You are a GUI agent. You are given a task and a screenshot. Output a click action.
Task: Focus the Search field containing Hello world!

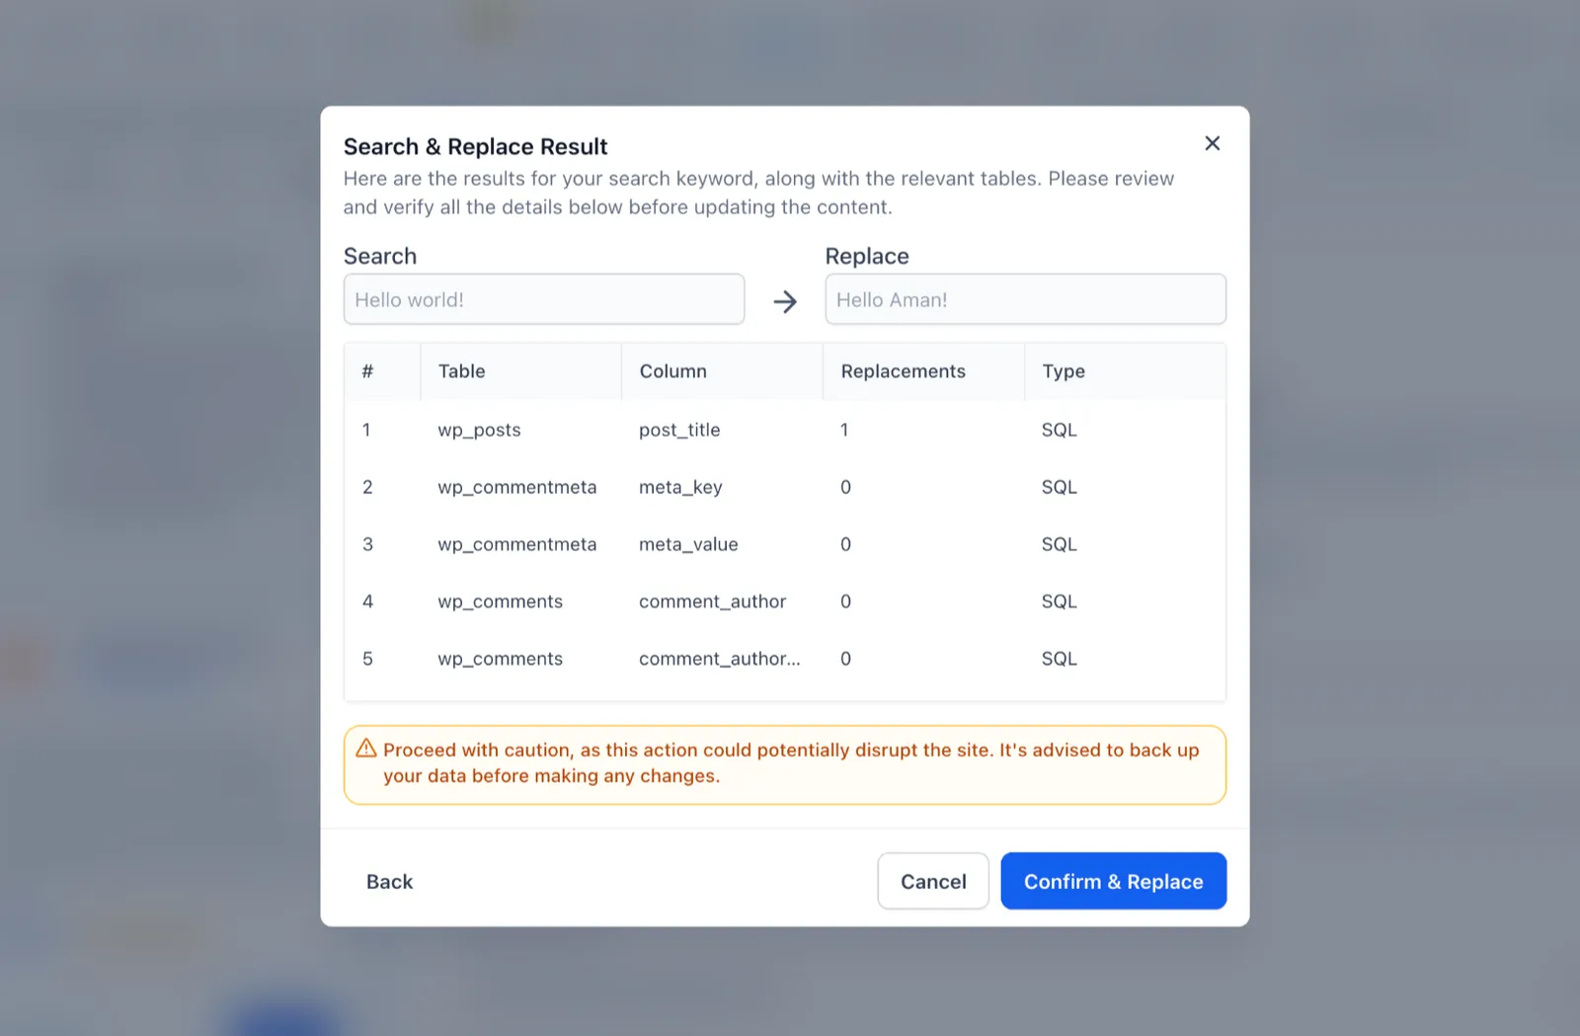544,299
